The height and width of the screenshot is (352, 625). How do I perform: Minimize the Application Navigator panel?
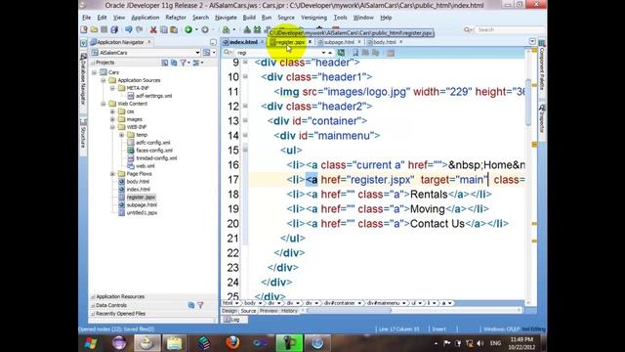point(213,42)
